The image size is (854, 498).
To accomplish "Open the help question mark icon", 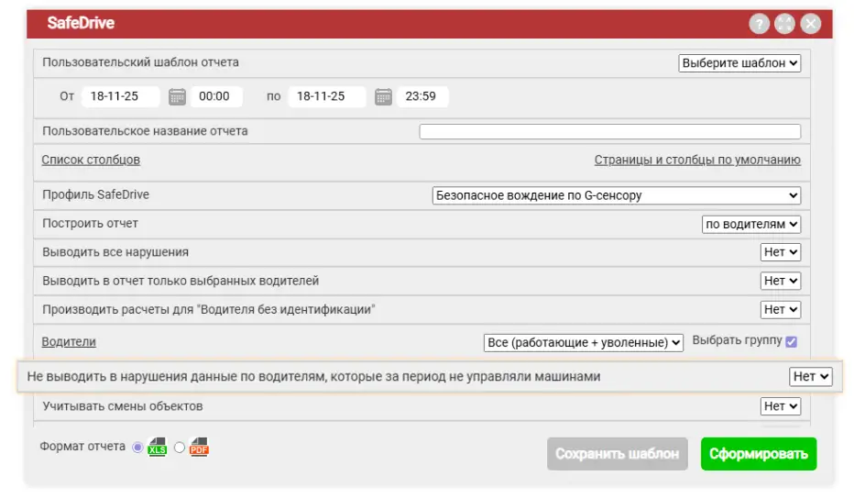I will tap(759, 25).
